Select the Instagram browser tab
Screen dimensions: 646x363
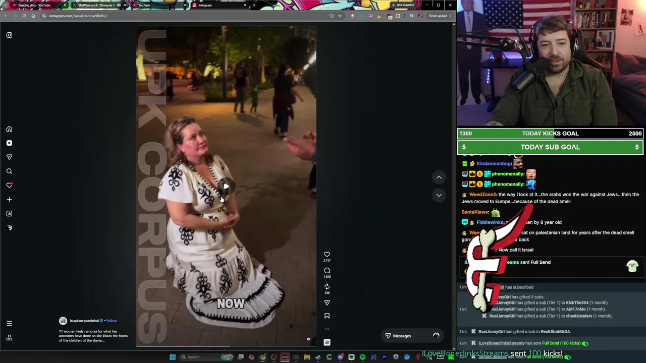[x=220, y=5]
